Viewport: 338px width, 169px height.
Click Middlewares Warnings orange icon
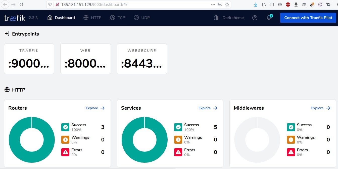point(291,140)
